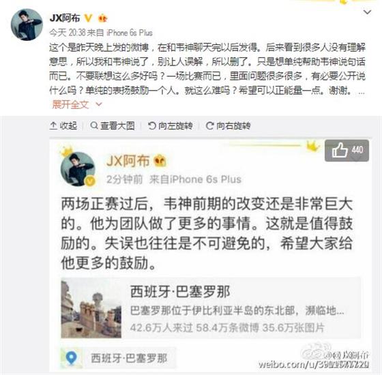Open JX阿布 profile avatar at top

coord(27,25)
